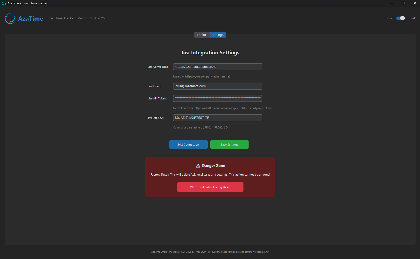Click the AzaTime title text
The width and height of the screenshot is (420, 259).
(x=31, y=19)
